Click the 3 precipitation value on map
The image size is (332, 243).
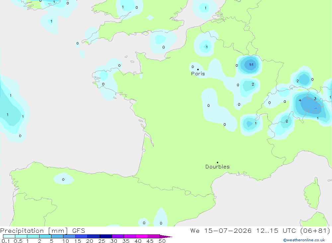point(315,99)
